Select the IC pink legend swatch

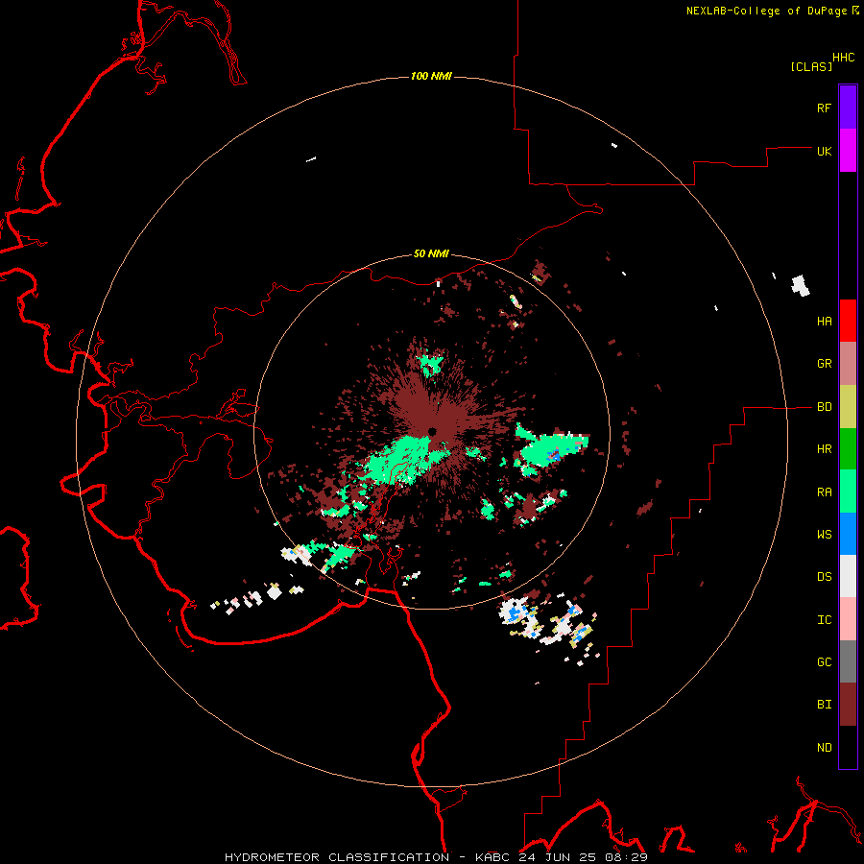coord(848,619)
